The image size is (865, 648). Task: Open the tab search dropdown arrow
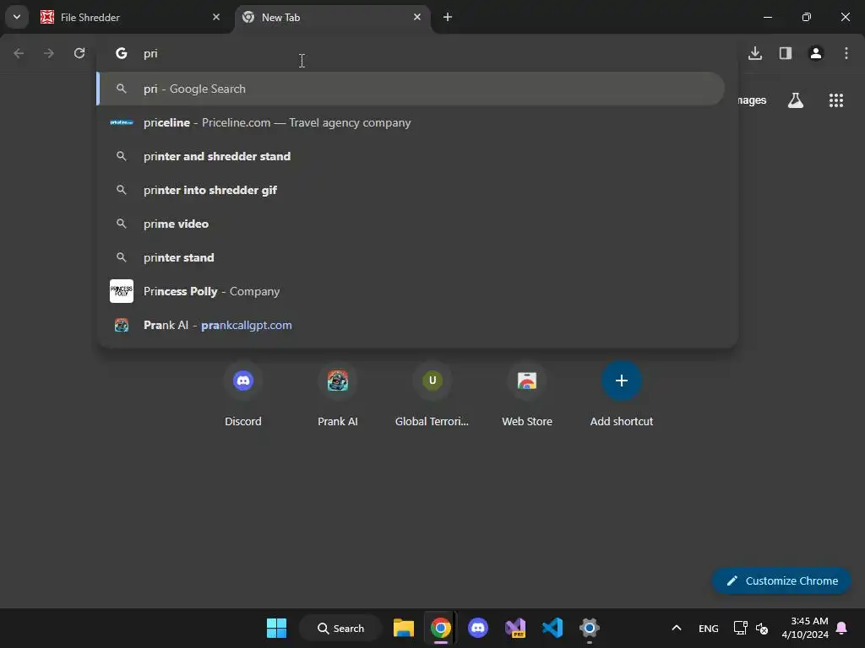click(x=17, y=17)
